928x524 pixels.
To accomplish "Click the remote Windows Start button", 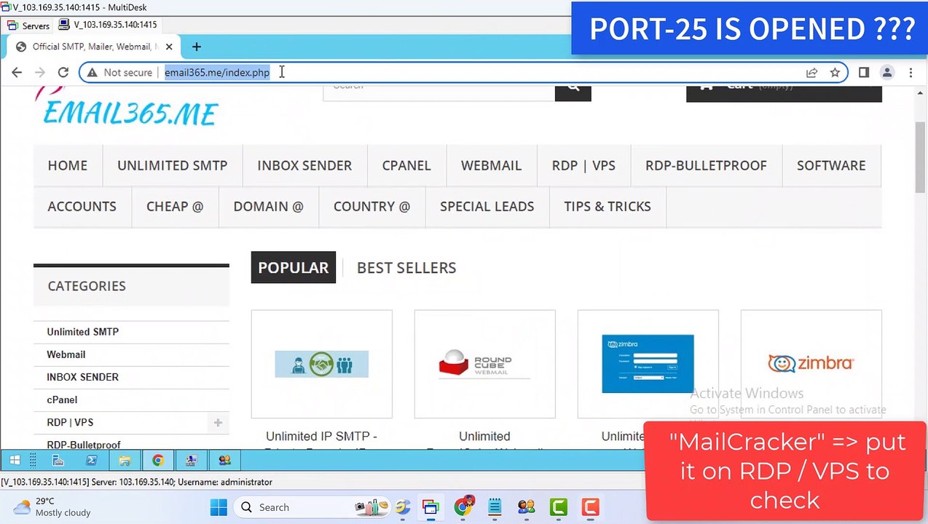I will point(14,460).
